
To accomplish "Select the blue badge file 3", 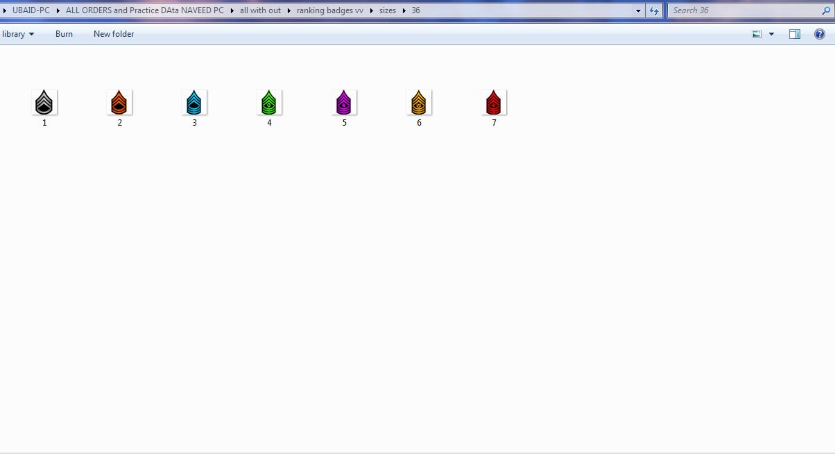I will point(194,103).
